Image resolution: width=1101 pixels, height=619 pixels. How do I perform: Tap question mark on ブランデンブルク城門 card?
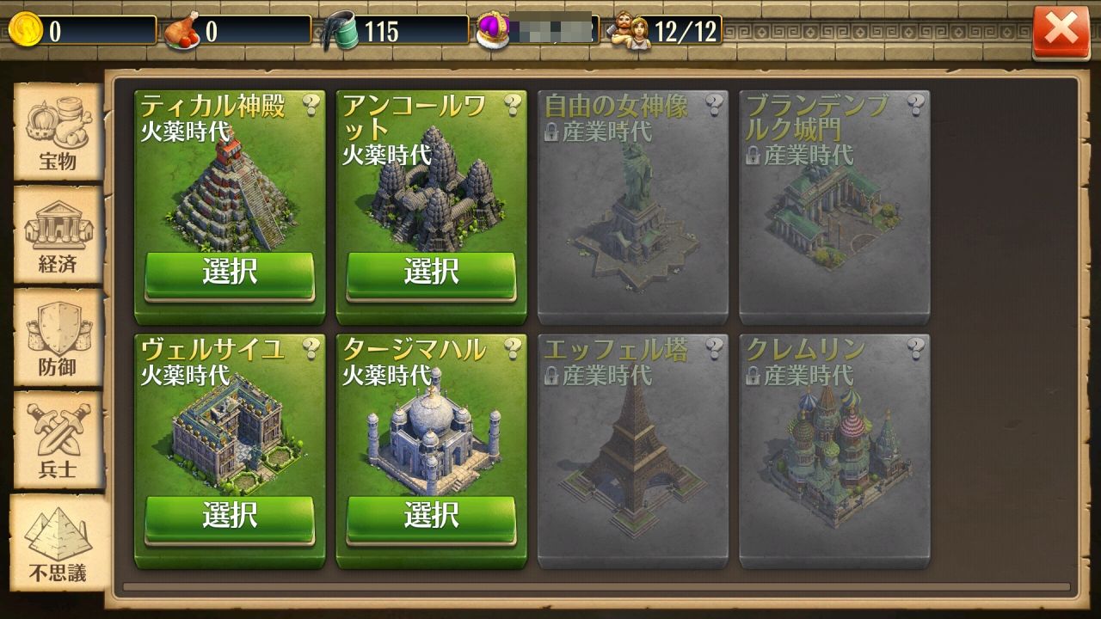tap(916, 105)
